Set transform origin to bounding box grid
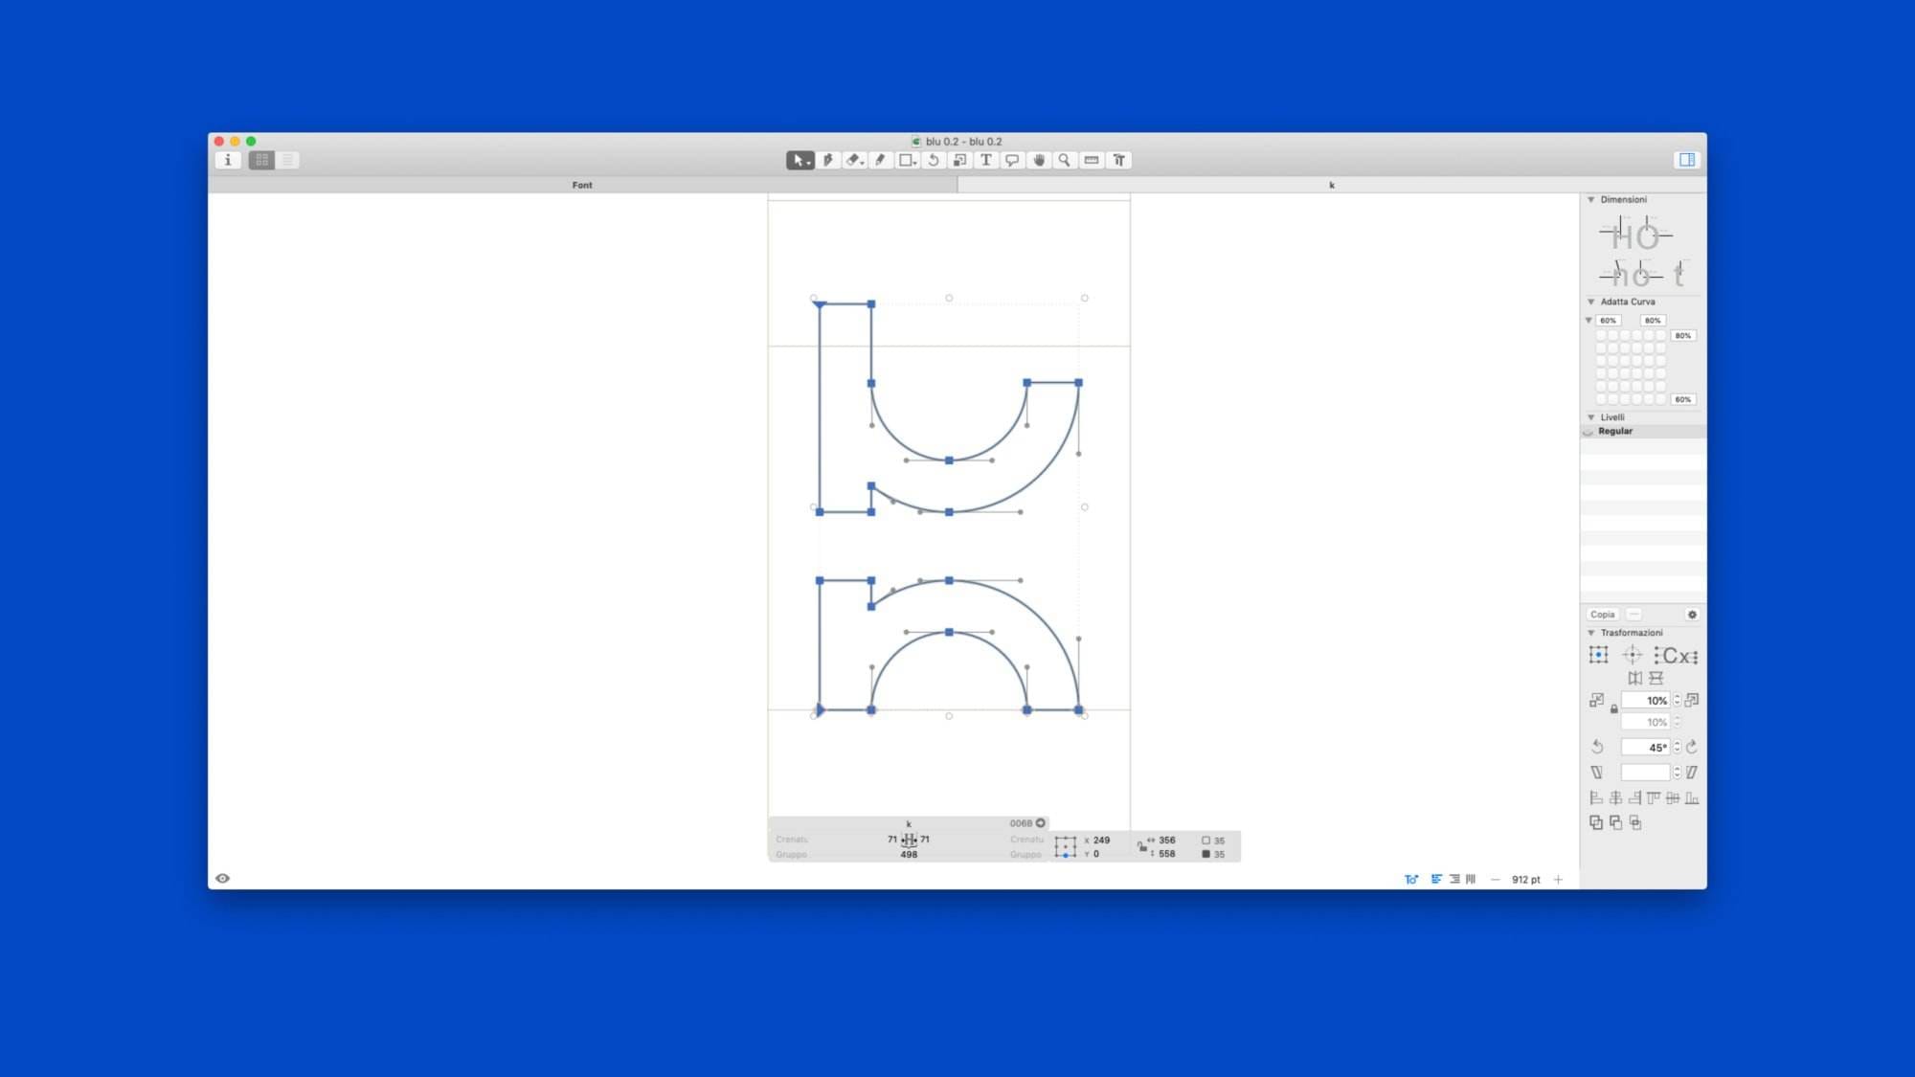Screen dimensions: 1915x1077 [1598, 656]
